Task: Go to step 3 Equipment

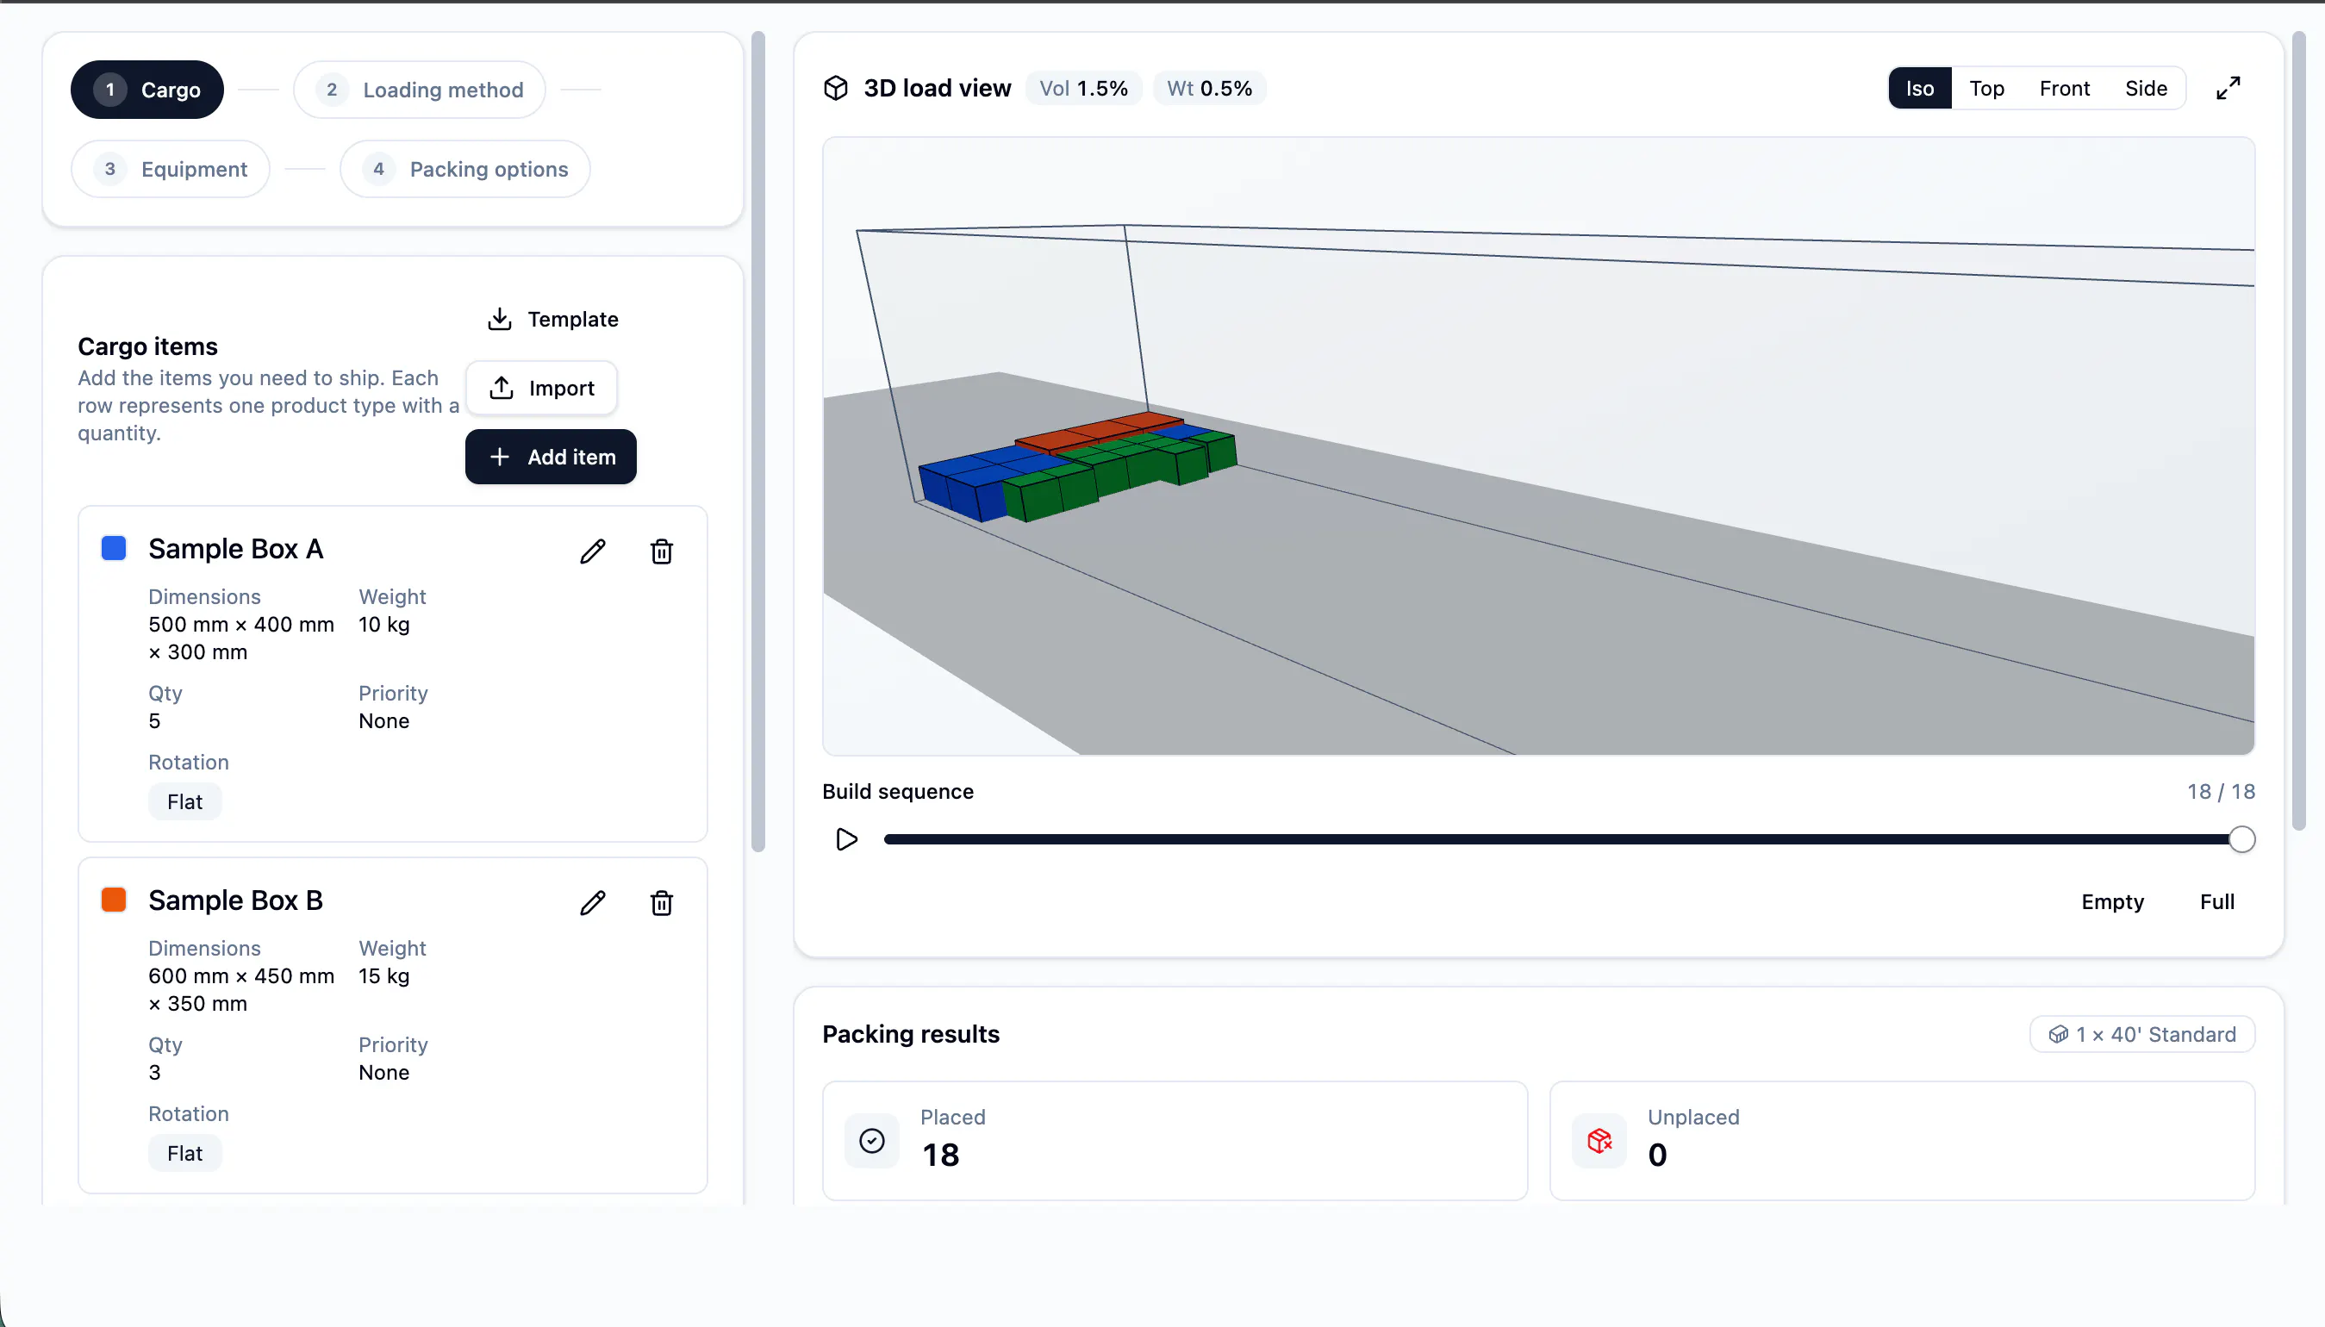Action: (x=171, y=169)
